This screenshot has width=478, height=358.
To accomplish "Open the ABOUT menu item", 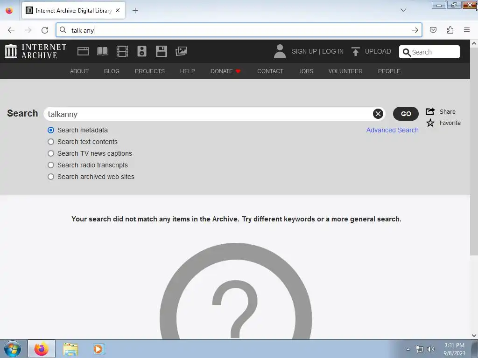I will click(x=79, y=71).
